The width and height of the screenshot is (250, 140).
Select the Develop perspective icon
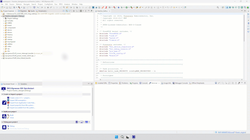[x=227, y=7]
